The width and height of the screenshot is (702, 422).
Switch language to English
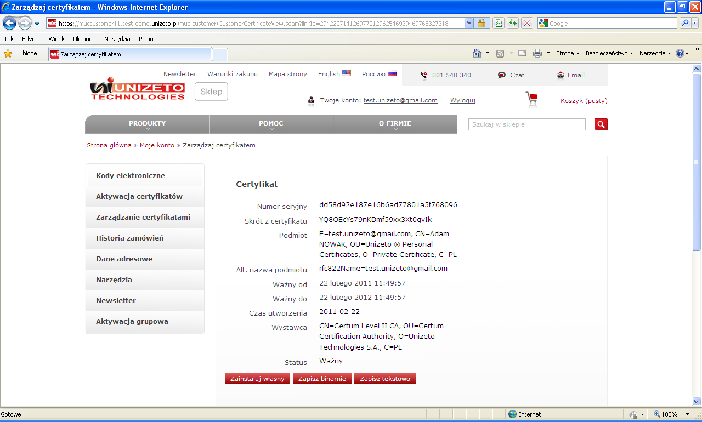click(335, 74)
